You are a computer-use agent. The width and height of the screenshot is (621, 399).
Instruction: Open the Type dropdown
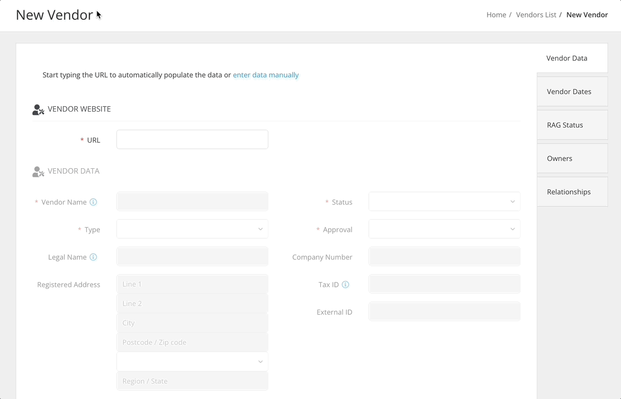(x=192, y=229)
